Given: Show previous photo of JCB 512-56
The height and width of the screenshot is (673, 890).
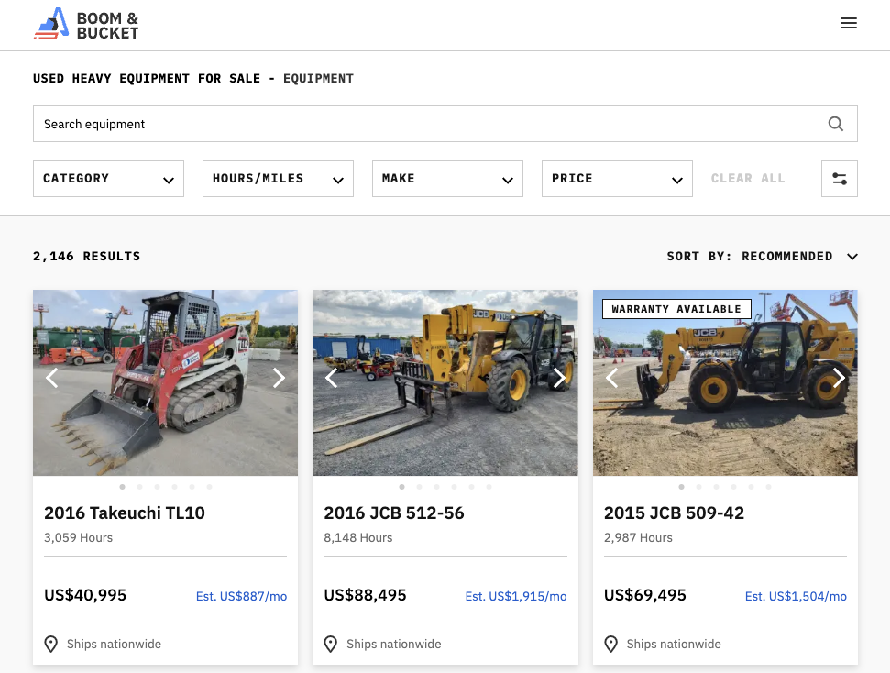Looking at the screenshot, I should (x=332, y=378).
